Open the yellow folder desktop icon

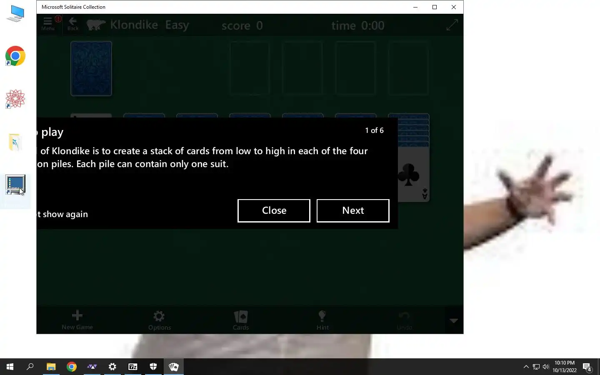click(15, 142)
